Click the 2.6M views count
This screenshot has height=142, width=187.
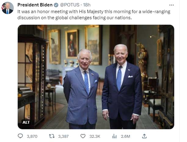click(125, 136)
